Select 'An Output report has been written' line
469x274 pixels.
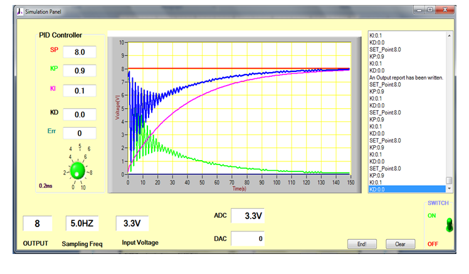coord(407,78)
